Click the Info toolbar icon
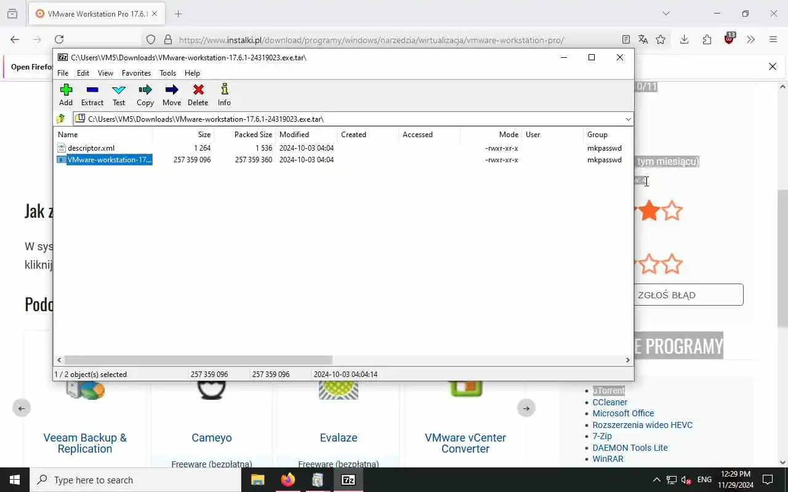788x492 pixels. pos(224,95)
